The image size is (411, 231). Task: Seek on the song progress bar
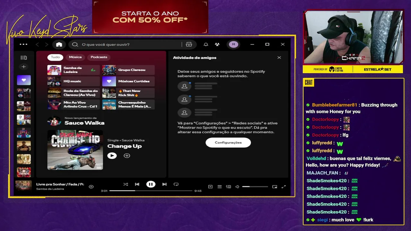(x=151, y=191)
